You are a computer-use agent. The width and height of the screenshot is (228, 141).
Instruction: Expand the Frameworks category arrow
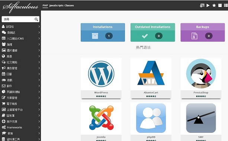(x=39, y=127)
